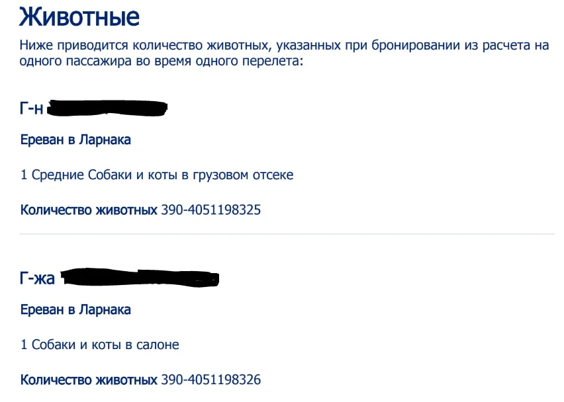
Task: Click second passenger's "Количество животных" label
Action: (89, 380)
